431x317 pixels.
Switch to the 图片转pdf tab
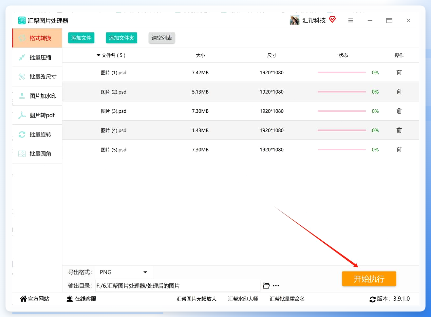[x=37, y=115]
